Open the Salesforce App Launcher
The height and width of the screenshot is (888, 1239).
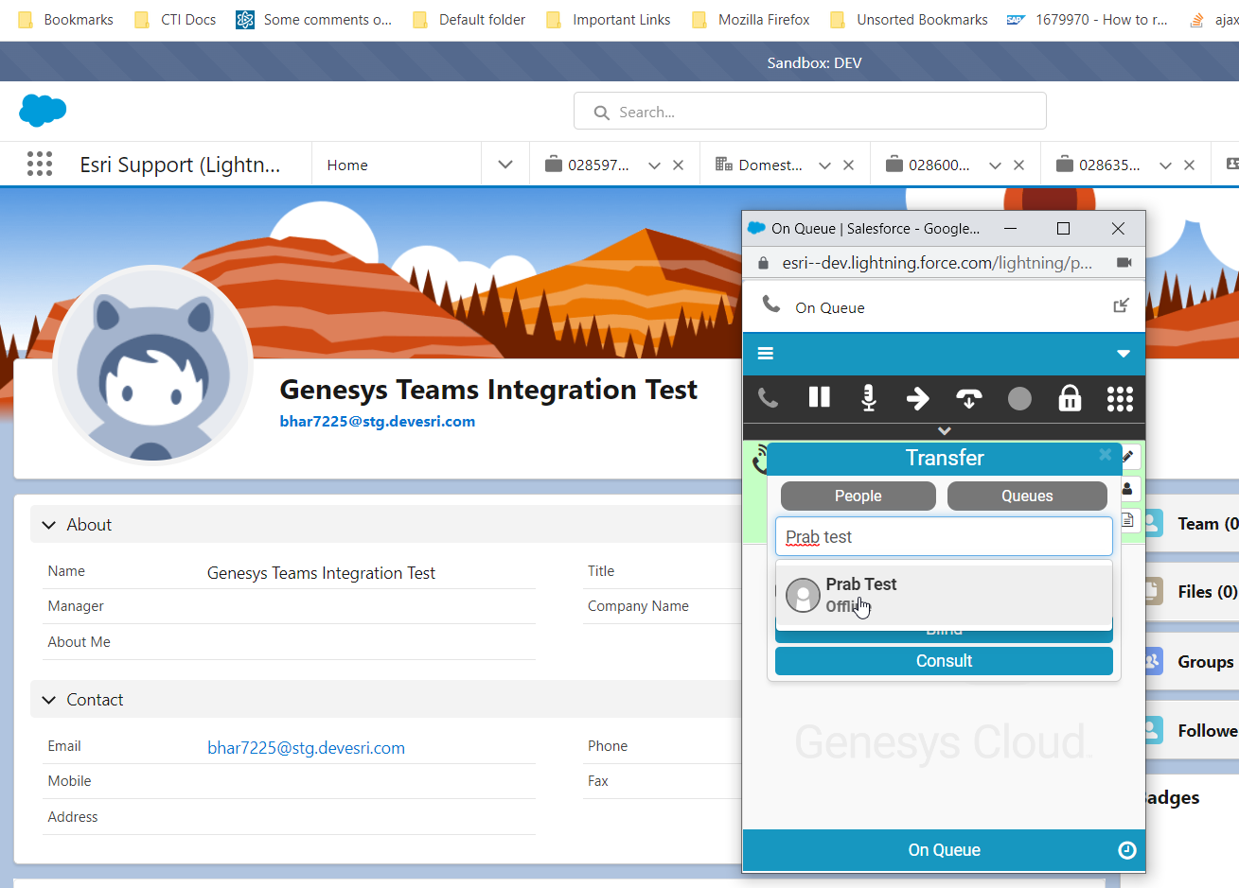(40, 165)
